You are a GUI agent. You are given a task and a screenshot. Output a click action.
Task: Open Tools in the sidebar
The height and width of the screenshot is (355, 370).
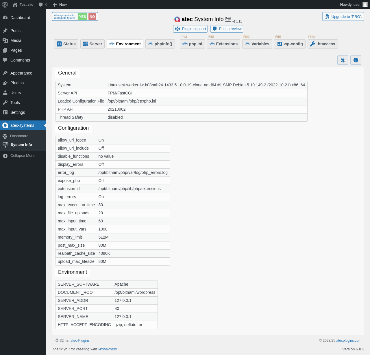pos(15,103)
